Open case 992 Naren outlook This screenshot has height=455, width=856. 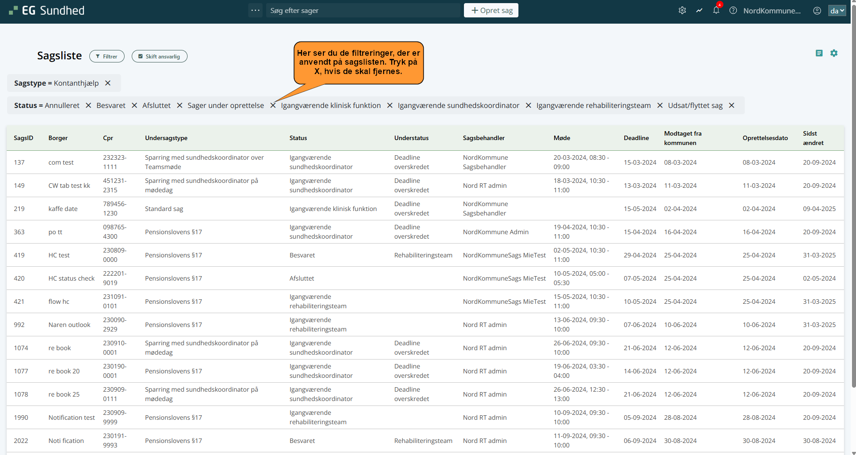coord(425,325)
